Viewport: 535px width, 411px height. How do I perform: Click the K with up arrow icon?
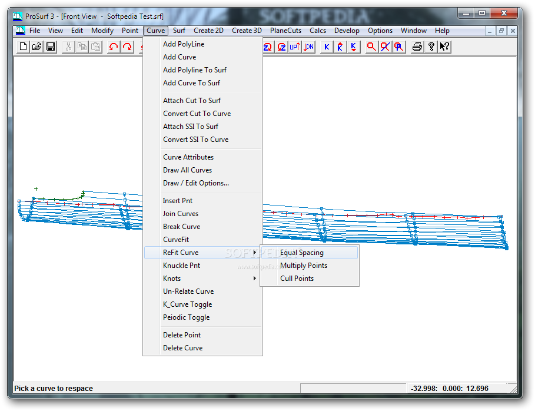click(x=340, y=47)
